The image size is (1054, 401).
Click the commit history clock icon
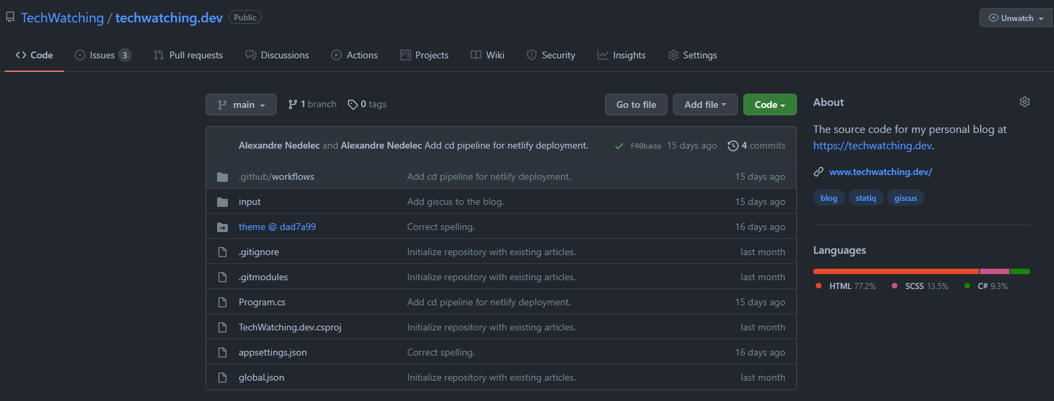(x=733, y=145)
